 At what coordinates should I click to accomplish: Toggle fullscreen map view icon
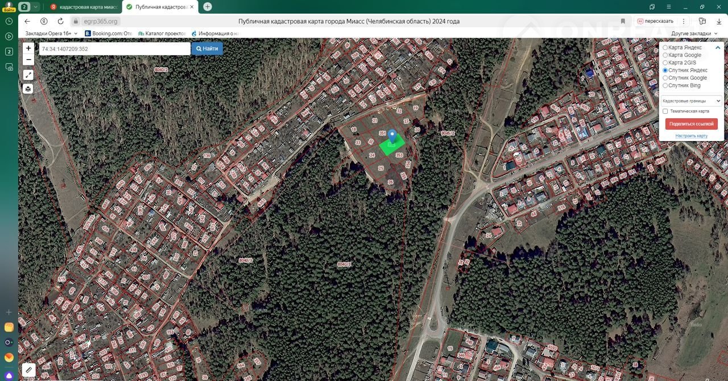28,74
